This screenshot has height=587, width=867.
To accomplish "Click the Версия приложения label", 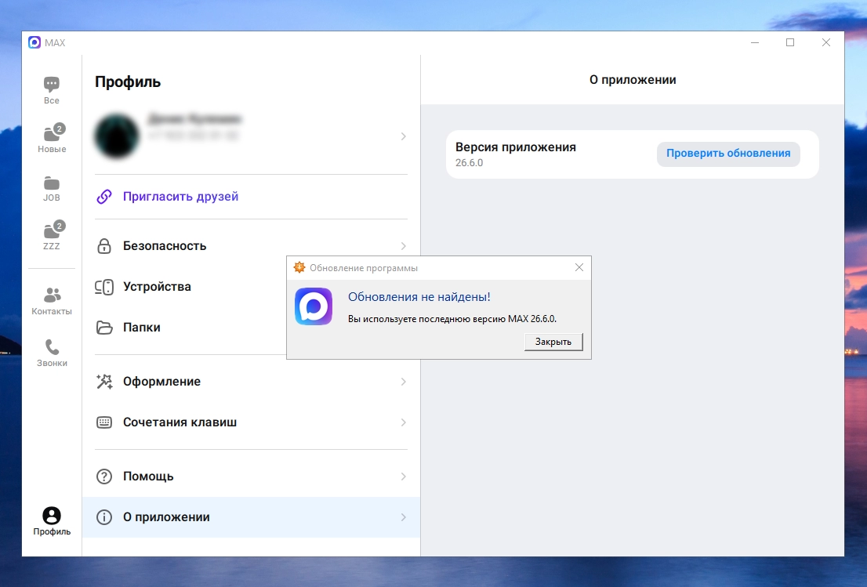I will 515,147.
